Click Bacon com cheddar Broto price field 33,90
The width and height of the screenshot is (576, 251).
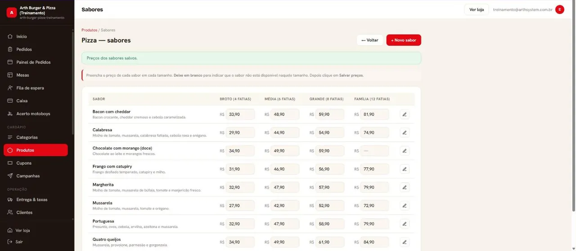click(x=240, y=114)
